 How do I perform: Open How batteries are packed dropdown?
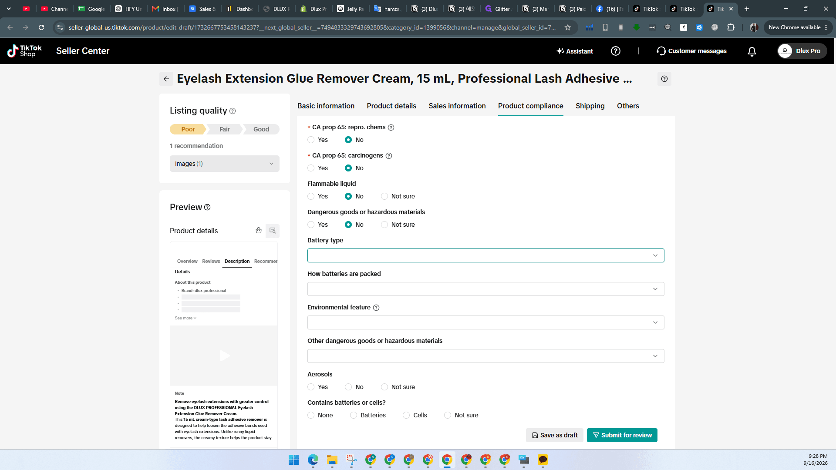486,289
